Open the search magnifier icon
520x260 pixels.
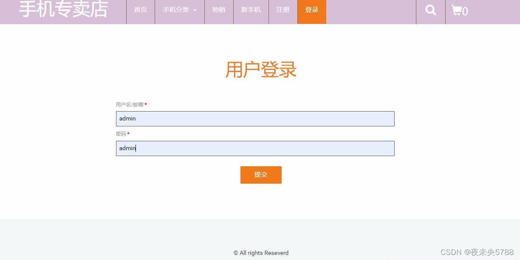coord(431,10)
